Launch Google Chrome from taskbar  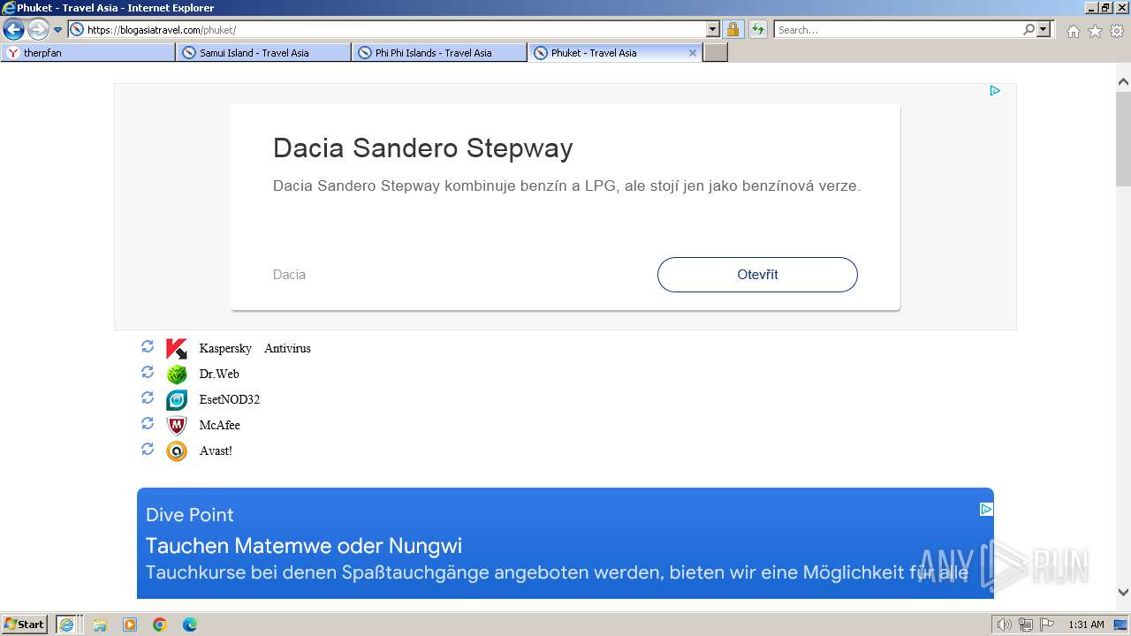point(160,625)
